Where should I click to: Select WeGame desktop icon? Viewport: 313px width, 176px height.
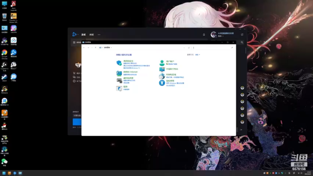pyautogui.click(x=4, y=90)
